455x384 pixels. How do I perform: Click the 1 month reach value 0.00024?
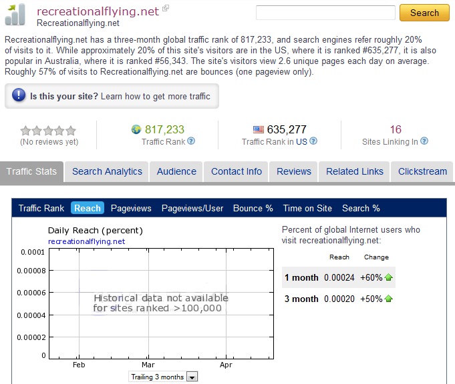click(339, 277)
